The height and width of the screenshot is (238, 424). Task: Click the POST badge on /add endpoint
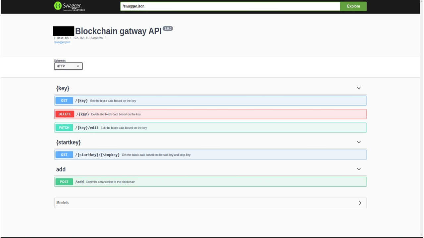pos(64,181)
